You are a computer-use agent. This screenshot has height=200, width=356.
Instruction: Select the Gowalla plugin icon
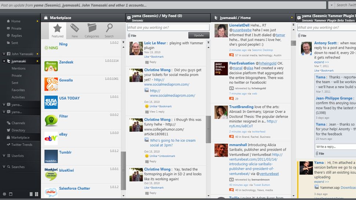point(51,84)
